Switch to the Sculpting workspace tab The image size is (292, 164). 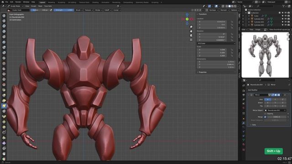[x=61, y=2]
